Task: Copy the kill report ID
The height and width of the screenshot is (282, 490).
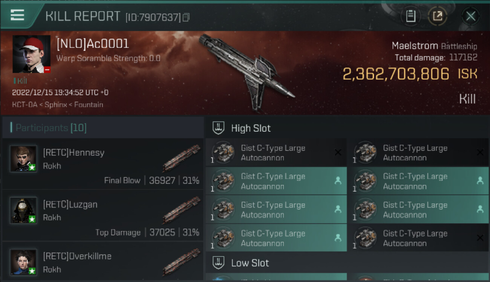Action: click(186, 17)
